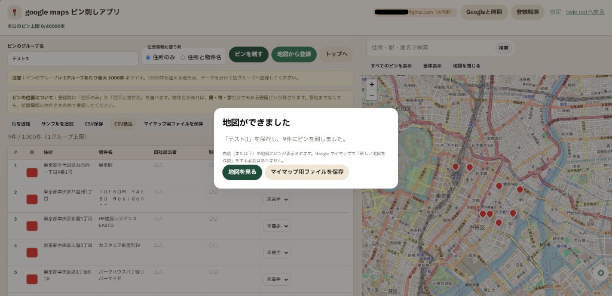Click the red color swatch in row 4
Image resolution: width=612 pixels, height=296 pixels.
pos(32,252)
